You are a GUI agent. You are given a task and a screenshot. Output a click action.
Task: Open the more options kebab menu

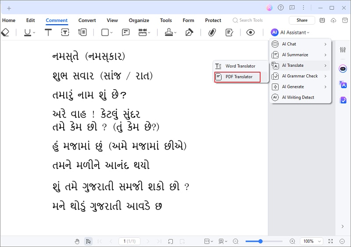tap(303, 8)
